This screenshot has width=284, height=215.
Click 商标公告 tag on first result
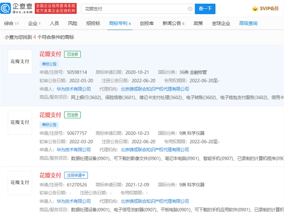(49, 64)
